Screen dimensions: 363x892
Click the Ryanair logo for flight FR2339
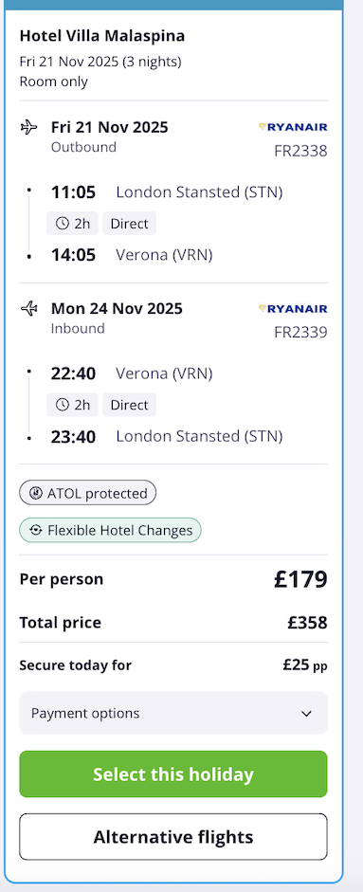(293, 309)
